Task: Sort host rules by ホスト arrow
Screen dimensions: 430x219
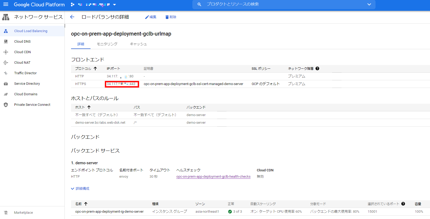Action: tap(89, 107)
